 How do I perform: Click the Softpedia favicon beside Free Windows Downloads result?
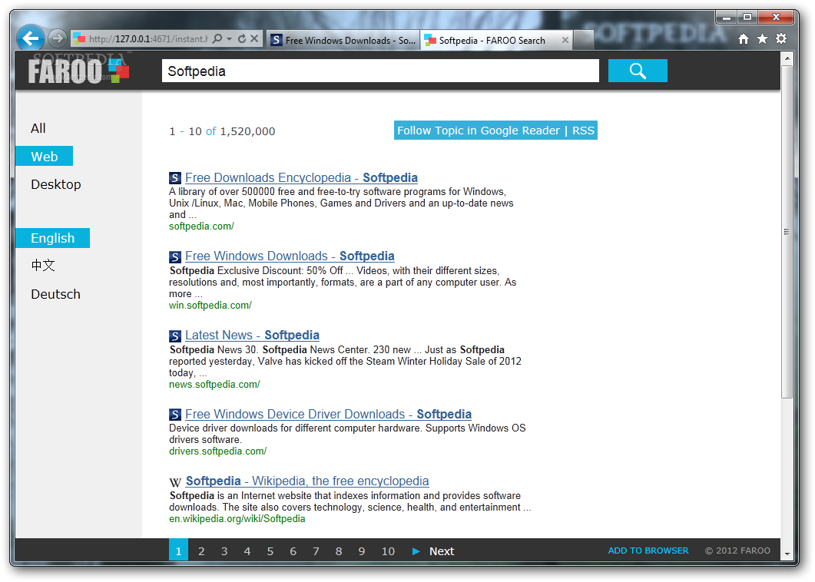coord(174,256)
